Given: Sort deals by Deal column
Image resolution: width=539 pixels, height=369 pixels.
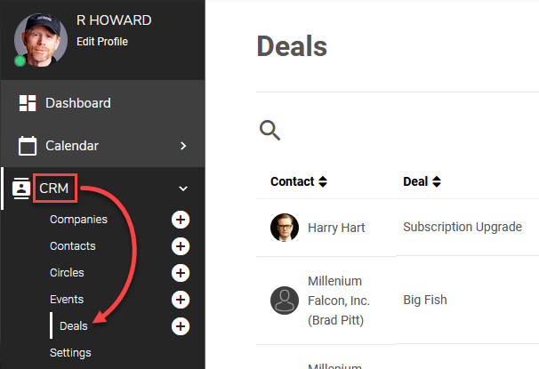Looking at the screenshot, I should coord(422,181).
